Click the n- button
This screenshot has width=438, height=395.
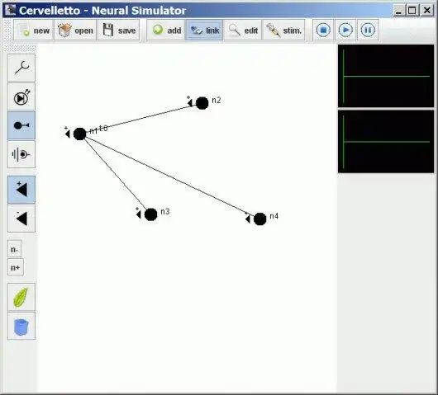[14, 249]
